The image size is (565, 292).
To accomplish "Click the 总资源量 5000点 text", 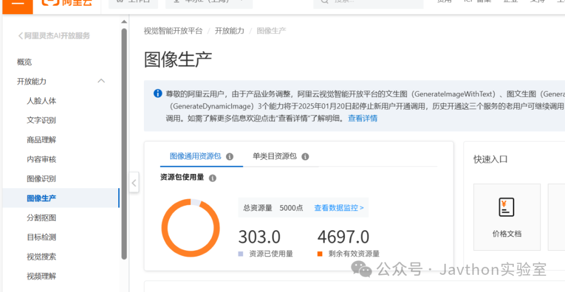I will (273, 208).
